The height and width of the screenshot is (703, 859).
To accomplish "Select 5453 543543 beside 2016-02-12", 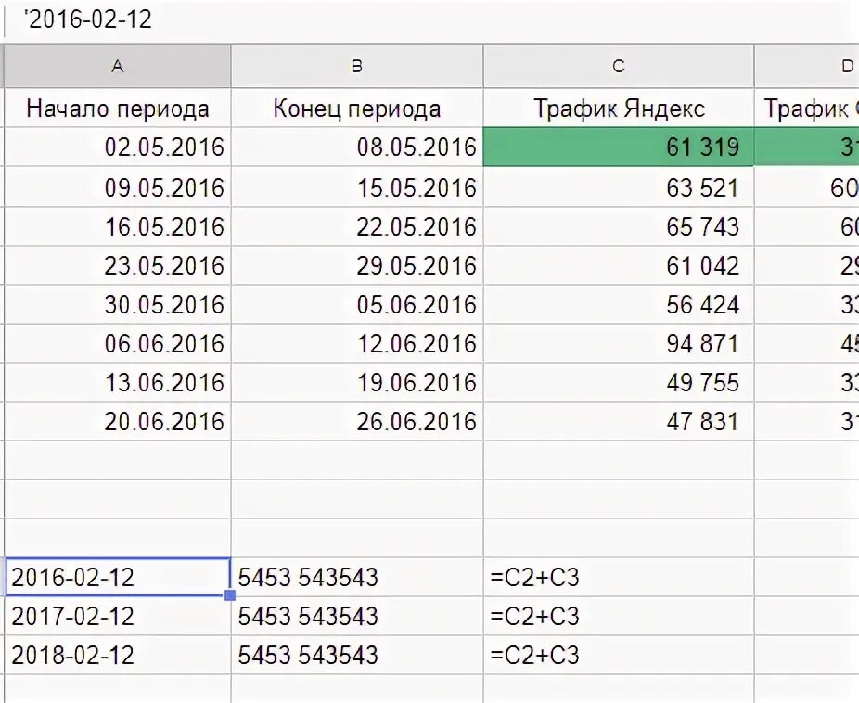I will [356, 577].
